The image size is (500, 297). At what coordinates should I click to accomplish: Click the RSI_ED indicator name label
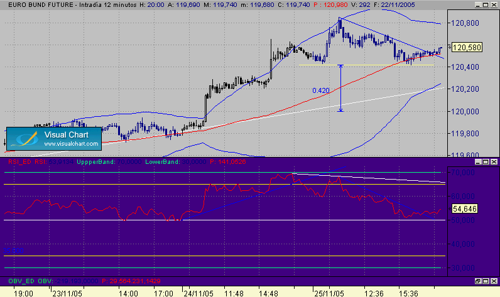click(19, 162)
